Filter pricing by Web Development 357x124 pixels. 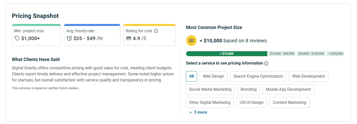tap(309, 76)
